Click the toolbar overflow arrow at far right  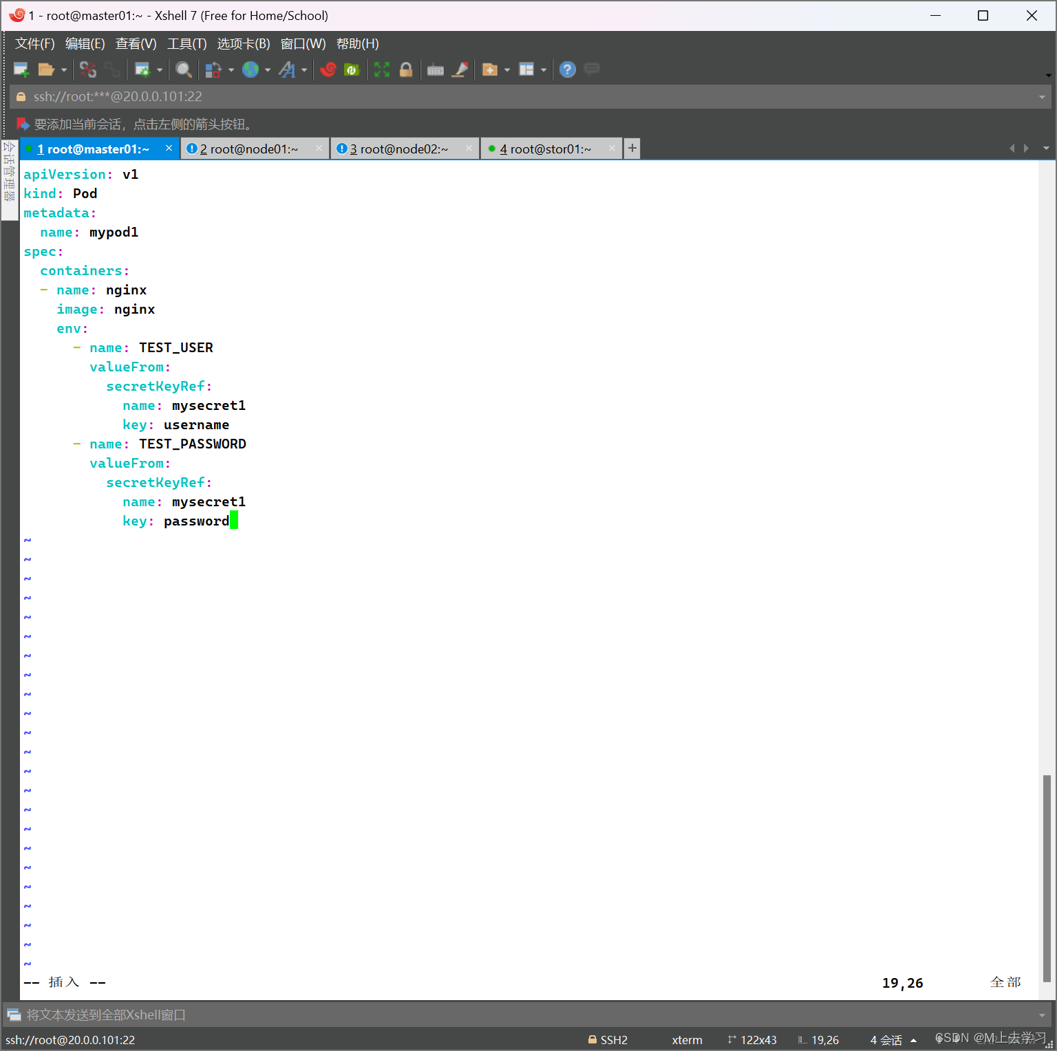(x=1048, y=74)
